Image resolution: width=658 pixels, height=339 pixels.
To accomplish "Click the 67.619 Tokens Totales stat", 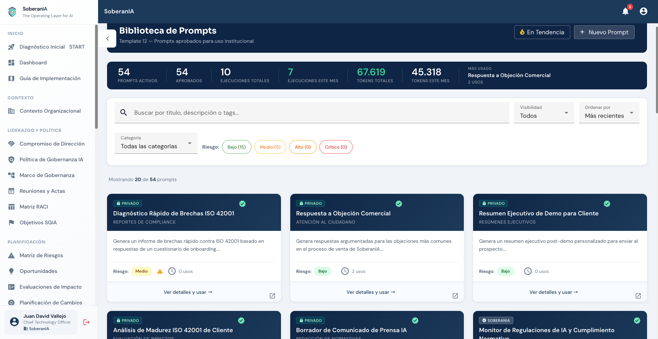I will pyautogui.click(x=375, y=75).
